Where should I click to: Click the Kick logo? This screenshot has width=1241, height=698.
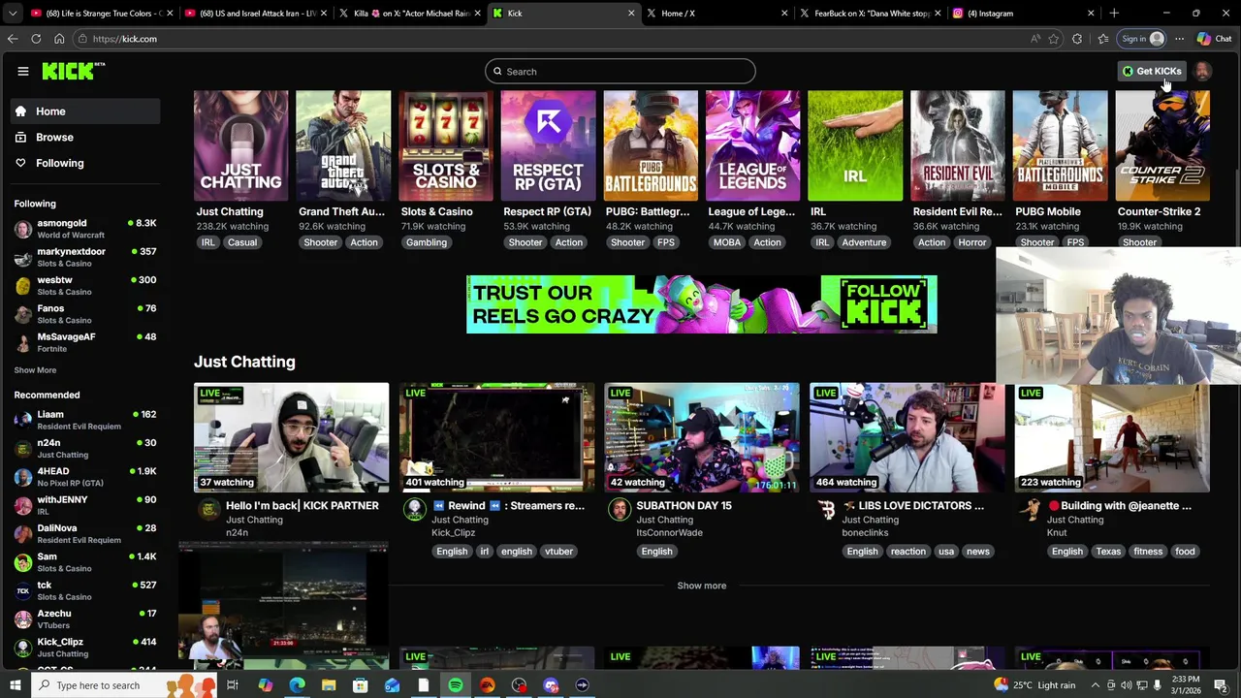[x=73, y=71]
